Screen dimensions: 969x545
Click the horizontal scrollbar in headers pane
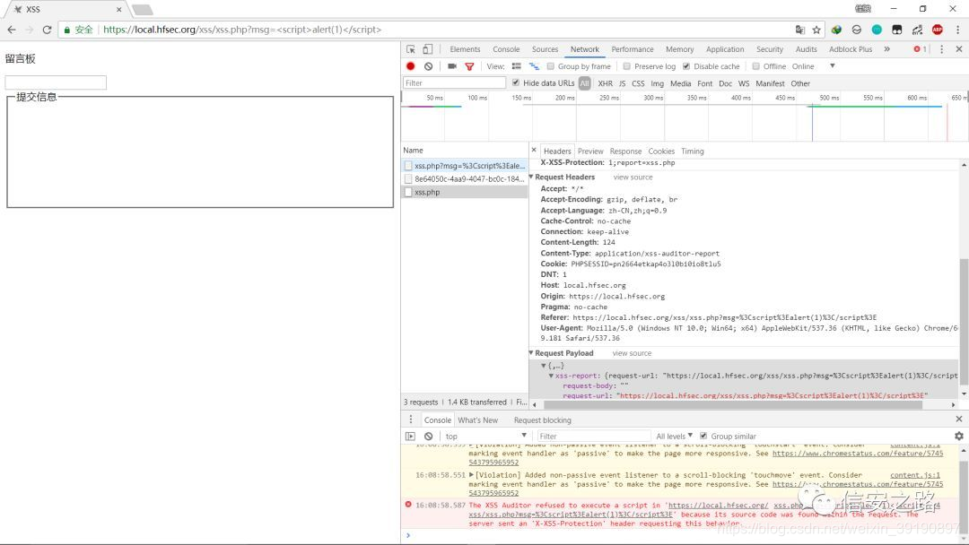coord(733,405)
